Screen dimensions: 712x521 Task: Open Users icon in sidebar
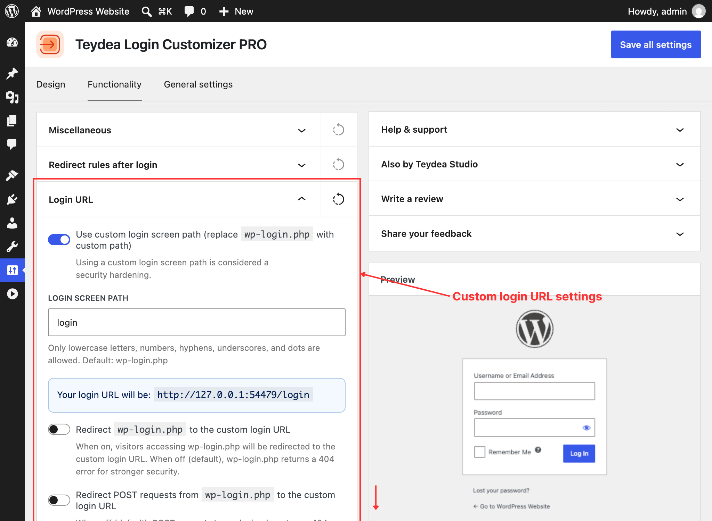12,223
